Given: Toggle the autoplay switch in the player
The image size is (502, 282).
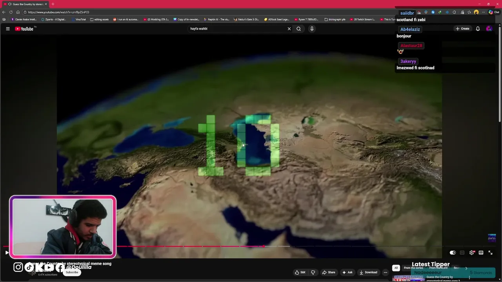Looking at the screenshot, I should 453,253.
